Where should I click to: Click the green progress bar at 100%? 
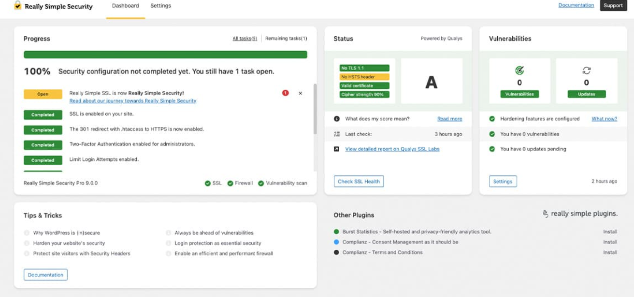click(165, 55)
